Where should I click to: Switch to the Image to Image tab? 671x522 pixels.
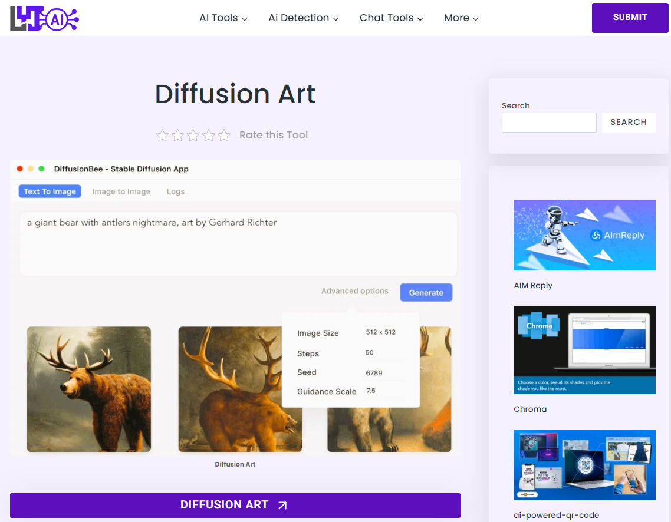click(121, 191)
